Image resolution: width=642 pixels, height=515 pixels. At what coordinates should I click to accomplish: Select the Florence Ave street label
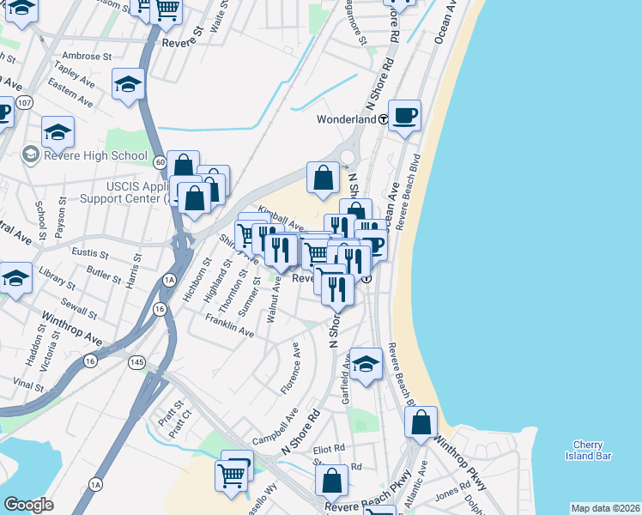pyautogui.click(x=290, y=368)
